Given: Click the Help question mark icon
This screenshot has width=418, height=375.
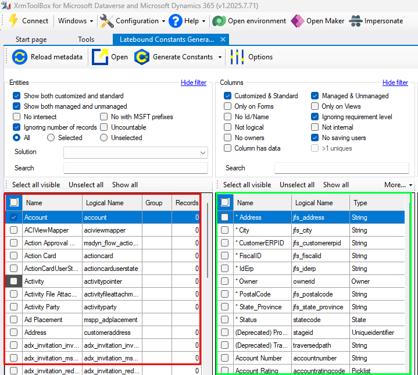Looking at the screenshot, I should [176, 21].
